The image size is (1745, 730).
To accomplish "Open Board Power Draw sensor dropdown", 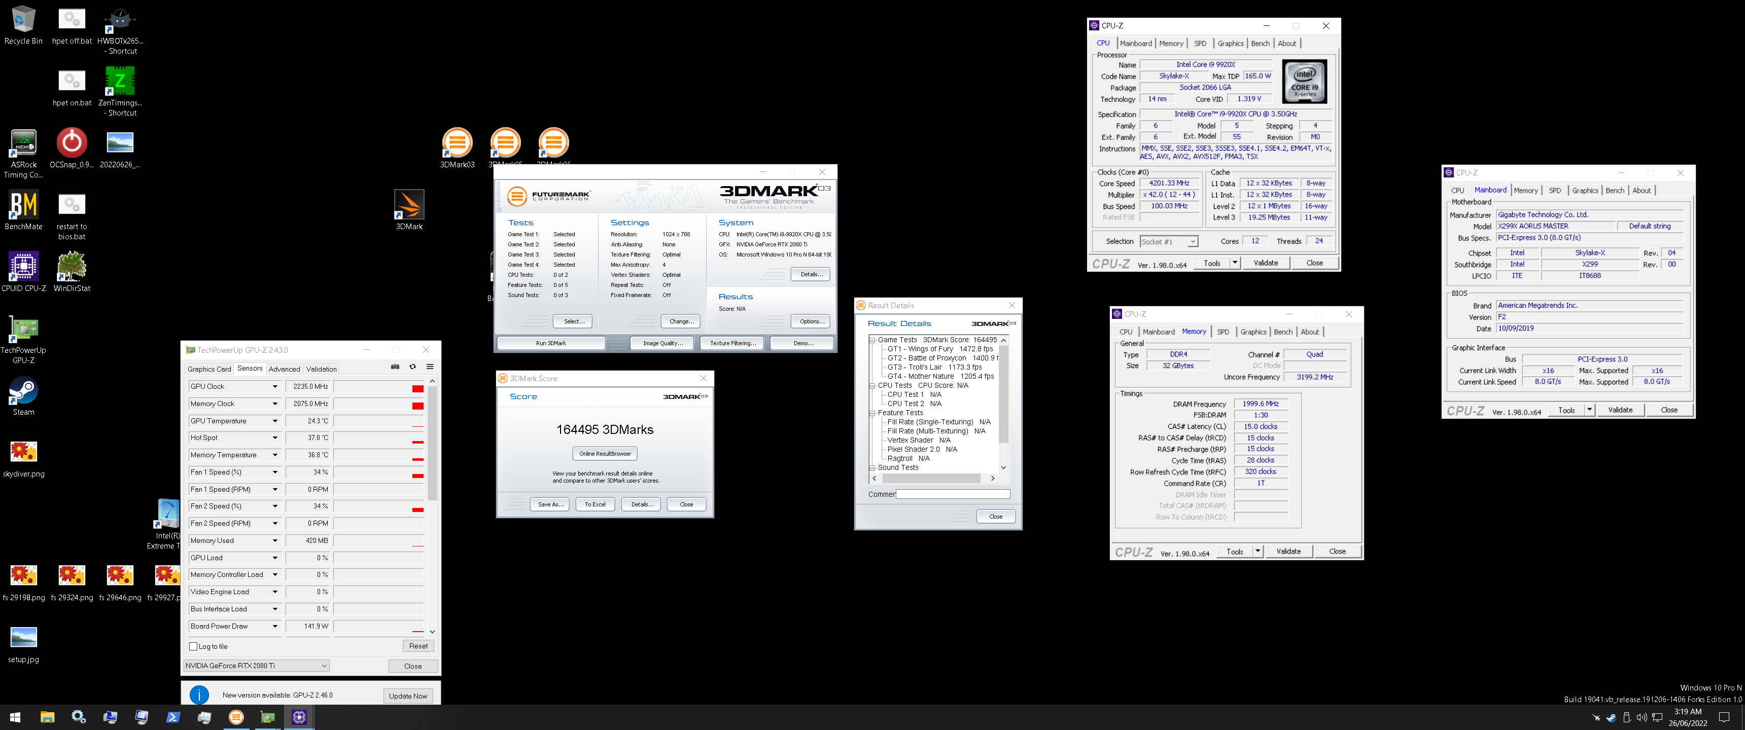I will click(275, 626).
